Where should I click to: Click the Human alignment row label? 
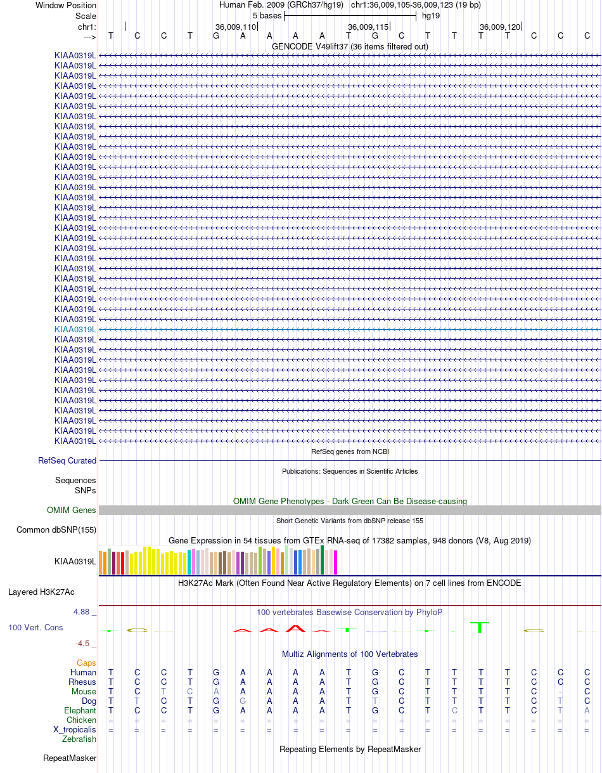point(84,672)
